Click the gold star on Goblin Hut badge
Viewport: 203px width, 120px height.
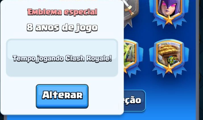click(x=169, y=68)
